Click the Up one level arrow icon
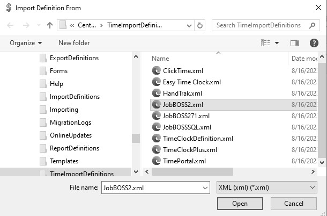Image resolution: width=327 pixels, height=216 pixels. pyautogui.click(x=50, y=25)
